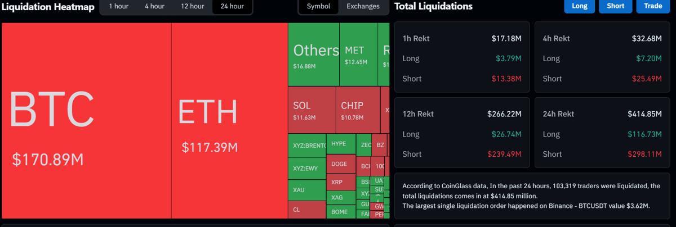Screen dimensions: 676x227
Task: Select the Others tile in heatmap
Action: 313,55
